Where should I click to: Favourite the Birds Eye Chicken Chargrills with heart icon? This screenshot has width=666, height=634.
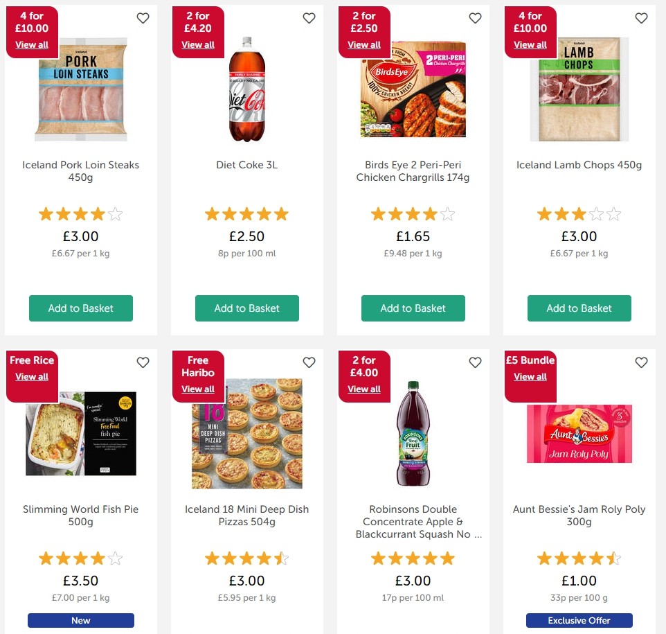point(475,19)
